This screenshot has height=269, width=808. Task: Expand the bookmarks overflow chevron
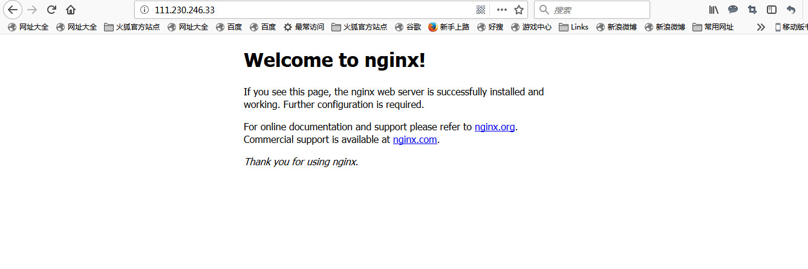[761, 27]
